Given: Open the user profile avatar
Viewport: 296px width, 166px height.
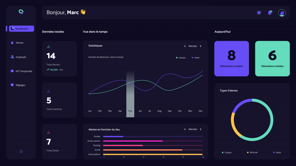Looking at the screenshot, I should (282, 13).
